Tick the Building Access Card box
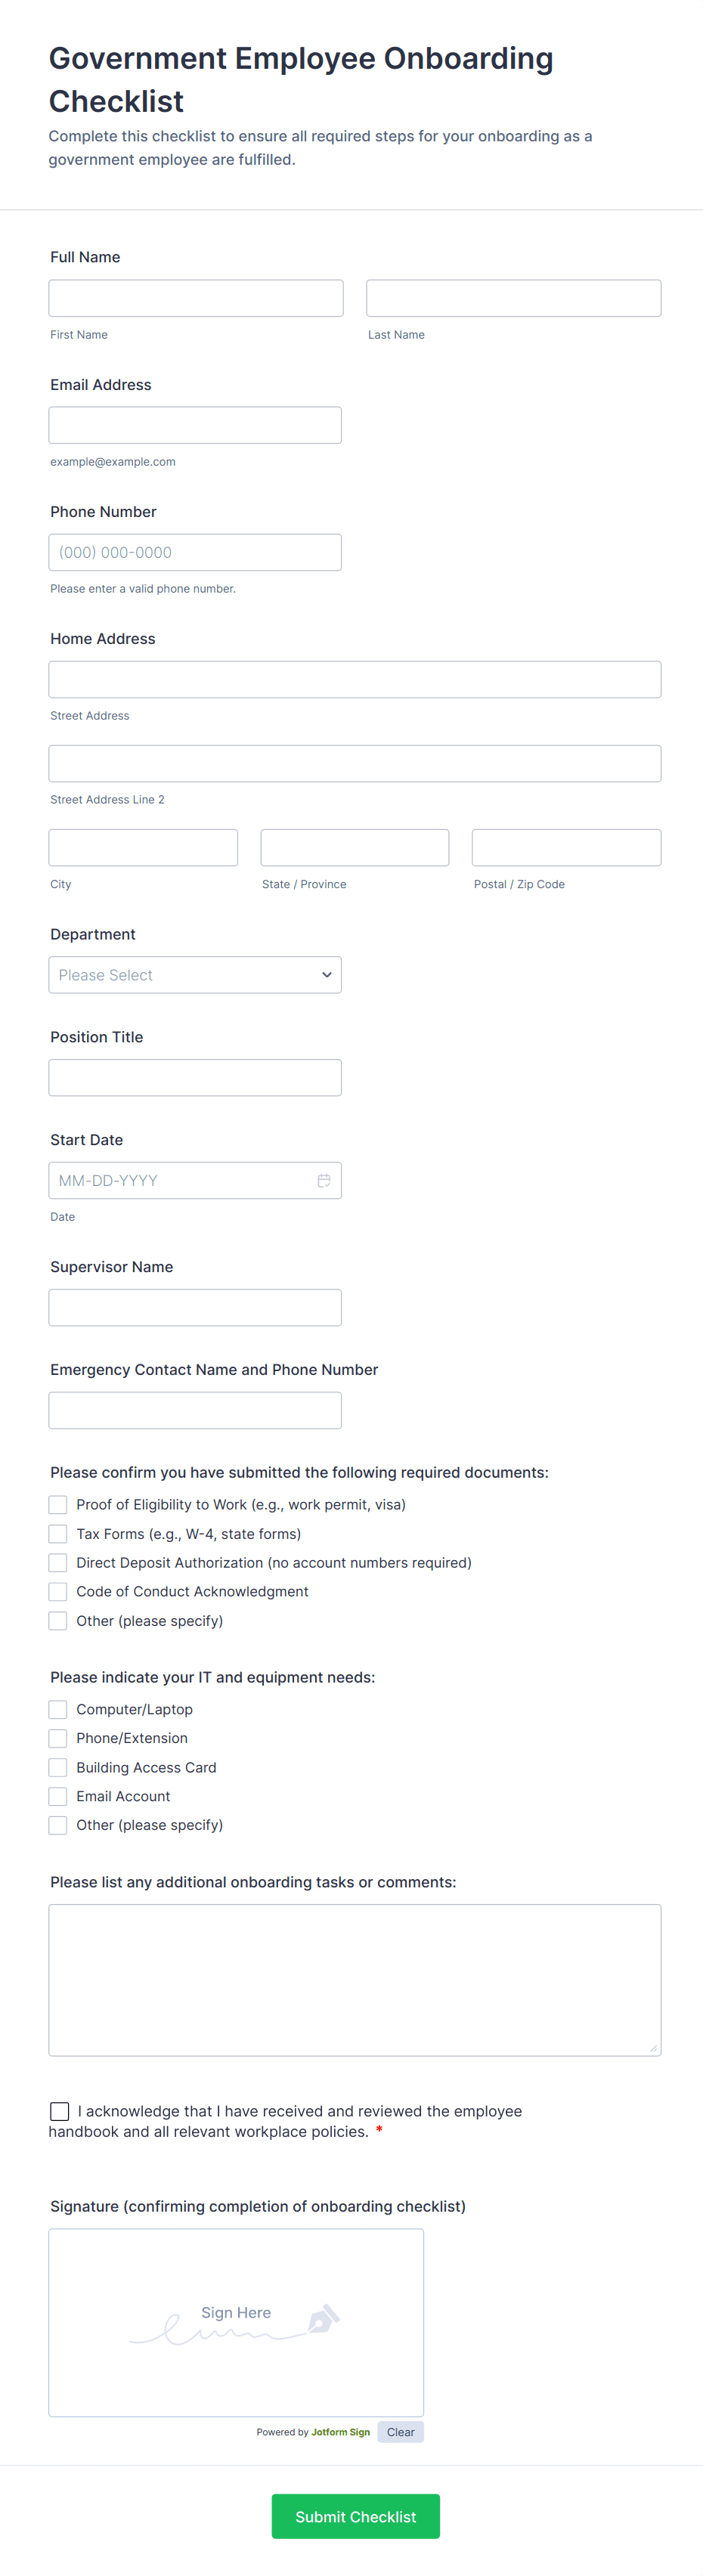This screenshot has height=2576, width=703. point(58,1768)
